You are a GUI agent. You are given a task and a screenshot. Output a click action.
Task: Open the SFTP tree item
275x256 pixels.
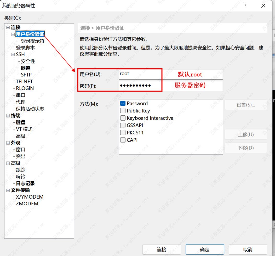click(x=26, y=75)
